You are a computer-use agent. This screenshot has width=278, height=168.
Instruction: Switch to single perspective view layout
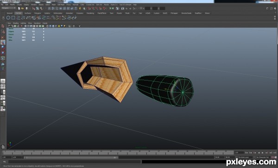[x=3, y=81]
